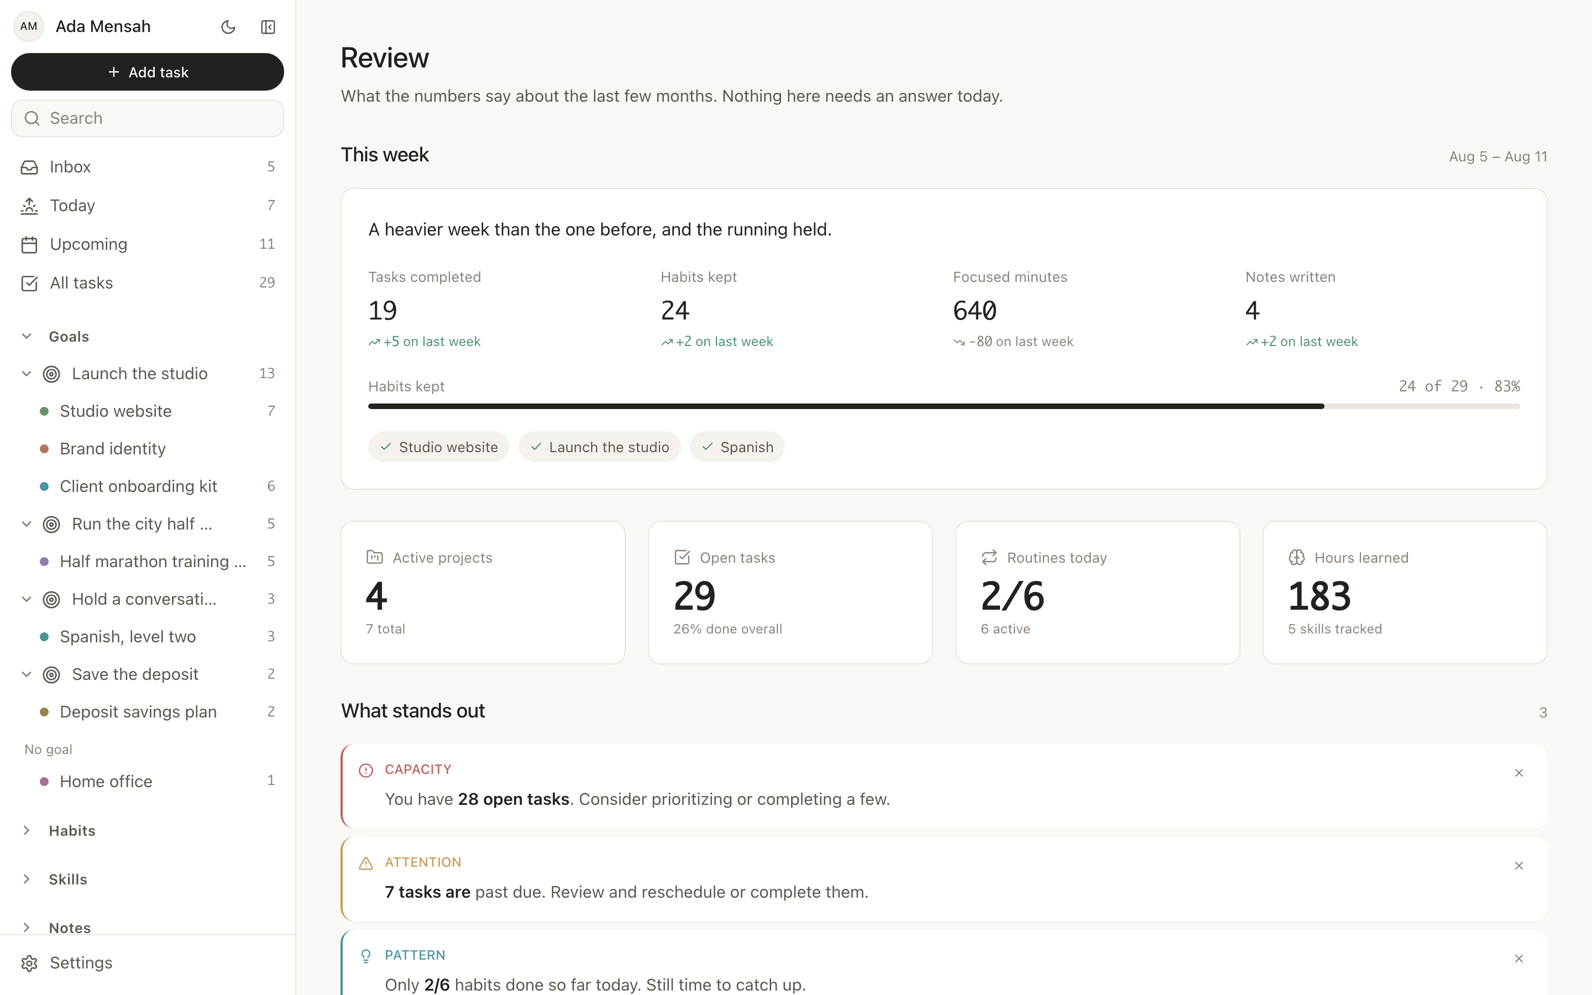Open the Open tasks card
This screenshot has height=995, width=1592.
(790, 592)
